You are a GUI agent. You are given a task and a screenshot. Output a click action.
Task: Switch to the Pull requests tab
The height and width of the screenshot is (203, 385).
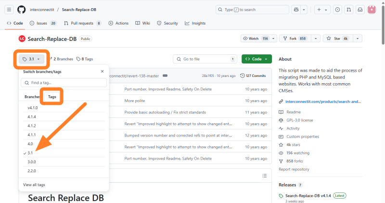click(82, 23)
